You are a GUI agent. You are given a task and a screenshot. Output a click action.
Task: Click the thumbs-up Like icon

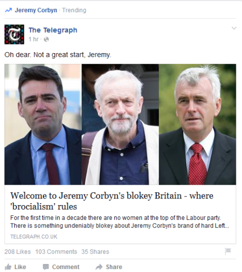(x=8, y=267)
